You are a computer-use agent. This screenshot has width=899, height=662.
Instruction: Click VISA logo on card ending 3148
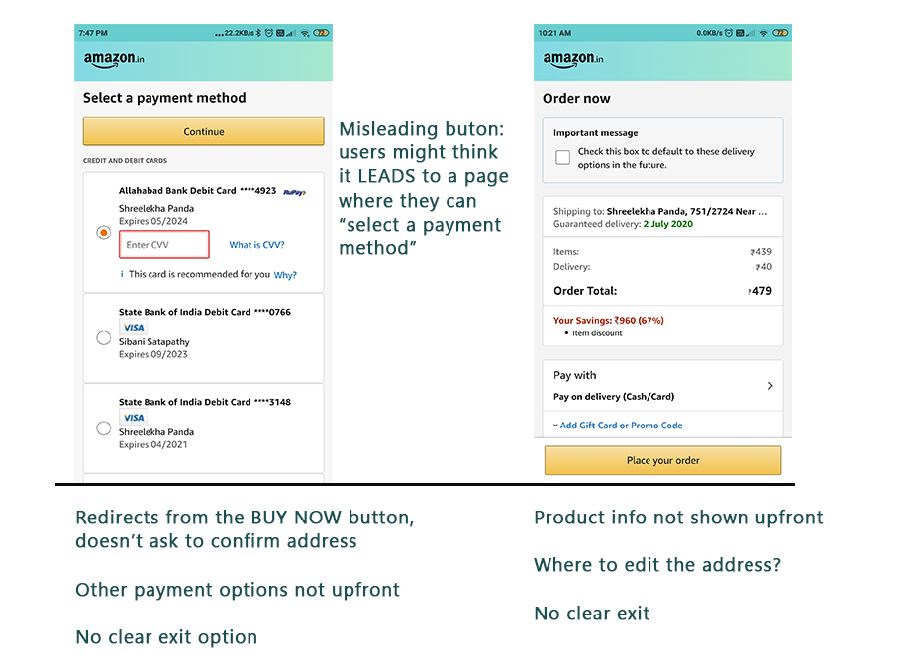pyautogui.click(x=133, y=418)
